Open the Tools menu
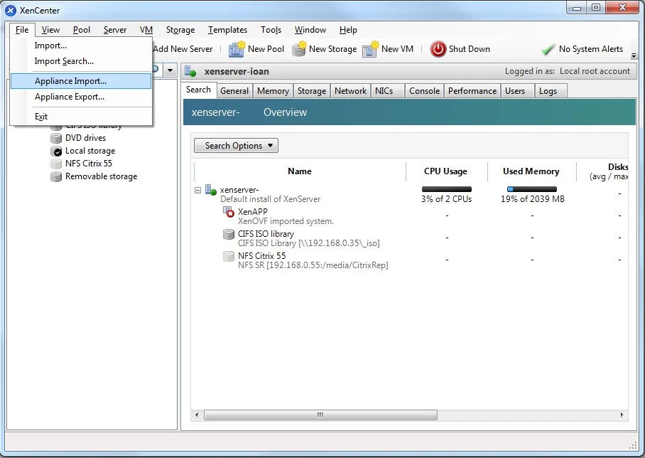645x458 pixels. [271, 30]
